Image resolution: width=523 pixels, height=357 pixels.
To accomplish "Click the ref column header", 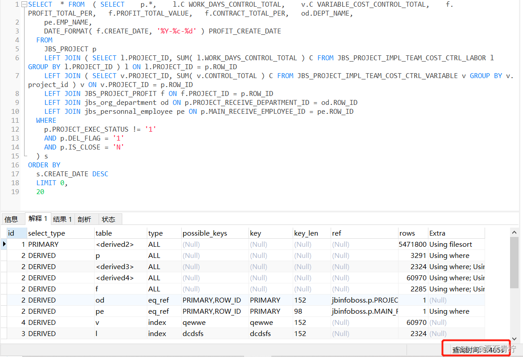I will coord(365,233).
